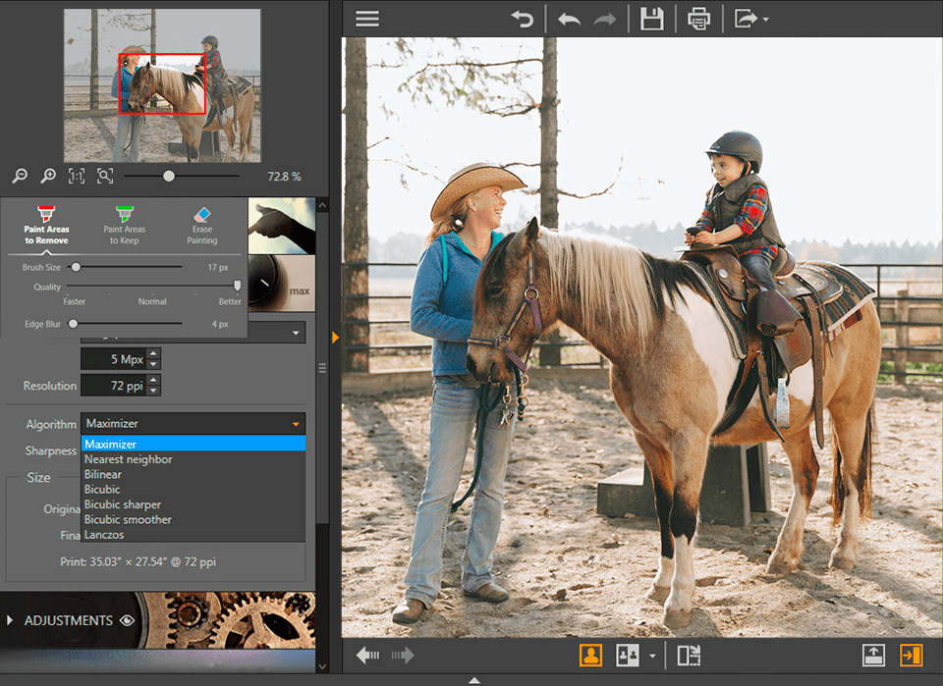Open the hamburger main menu
This screenshot has height=686, width=943.
pos(366,18)
